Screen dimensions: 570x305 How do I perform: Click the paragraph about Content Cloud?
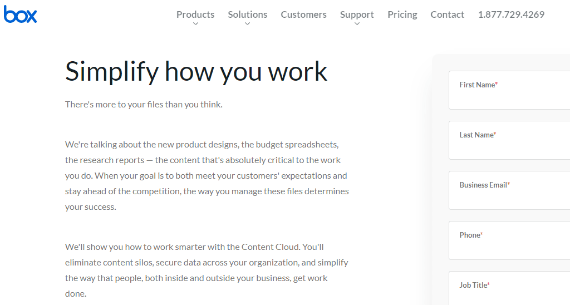pyautogui.click(x=207, y=270)
